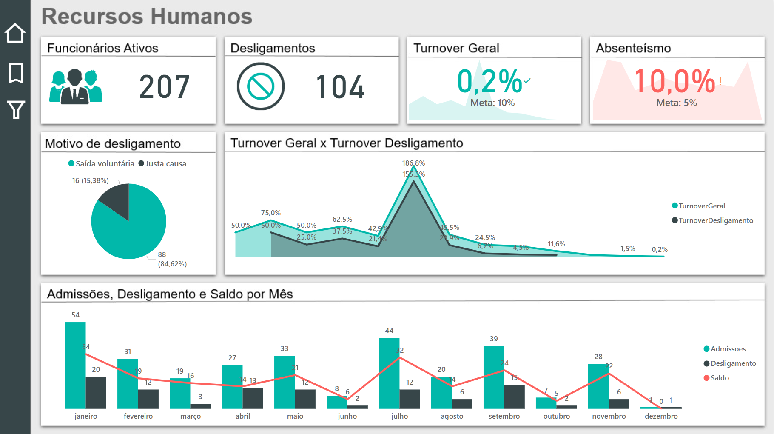Viewport: 774px width, 434px height.
Task: Open the filter funnel icon
Action: pyautogui.click(x=16, y=109)
